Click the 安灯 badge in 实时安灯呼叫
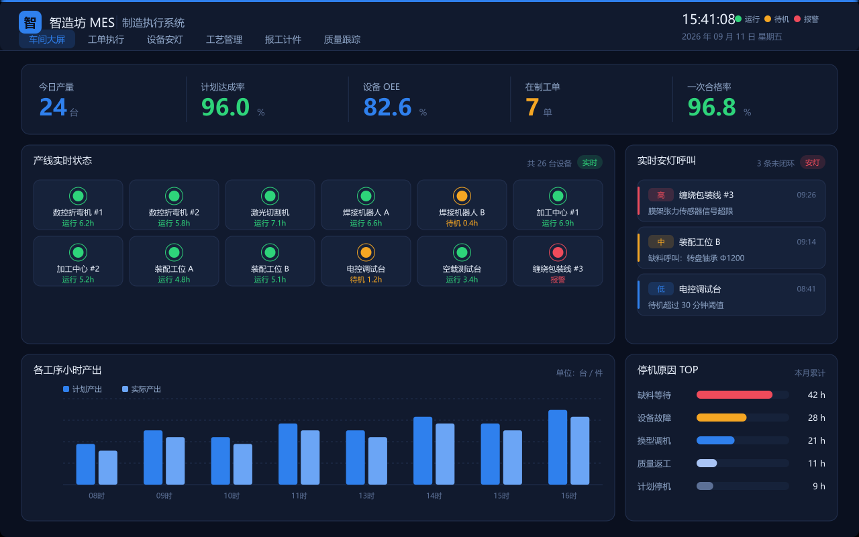This screenshot has height=537, width=859. tap(813, 162)
